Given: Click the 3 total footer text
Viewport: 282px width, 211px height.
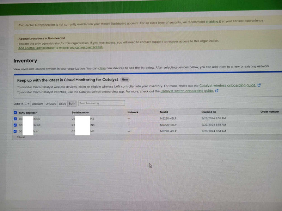Looking at the screenshot, I should pyautogui.click(x=21, y=137).
